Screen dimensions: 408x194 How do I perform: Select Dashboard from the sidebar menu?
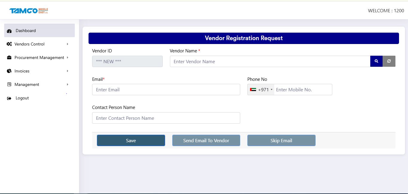pos(25,31)
